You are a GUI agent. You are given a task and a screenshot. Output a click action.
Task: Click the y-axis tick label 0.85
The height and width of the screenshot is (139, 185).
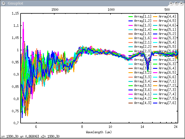coord(15,87)
